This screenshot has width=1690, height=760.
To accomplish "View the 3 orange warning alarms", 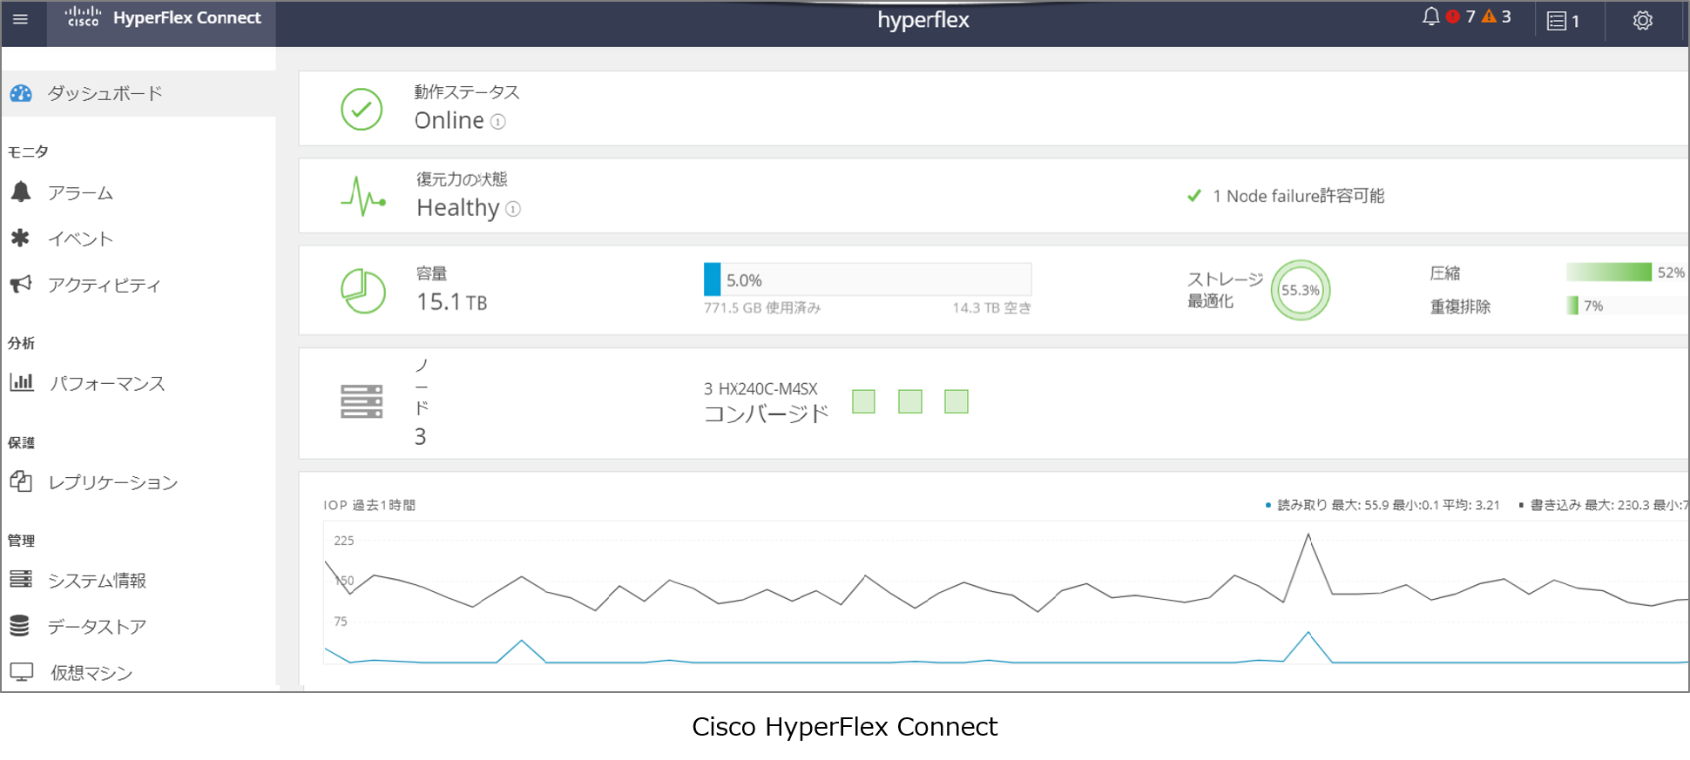I will tap(1497, 17).
